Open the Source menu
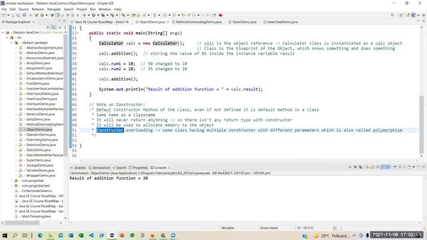This screenshot has height=240, width=427. (x=23, y=9)
